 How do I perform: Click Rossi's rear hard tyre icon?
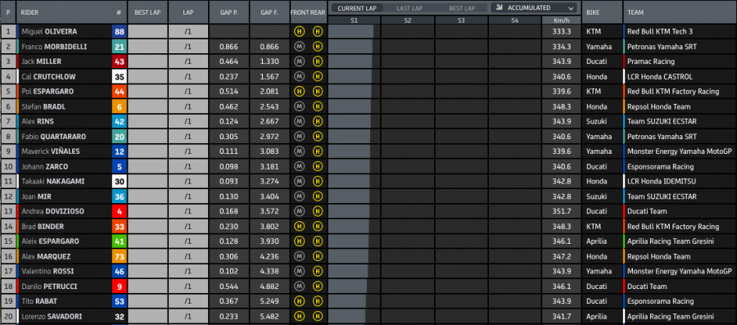[317, 272]
